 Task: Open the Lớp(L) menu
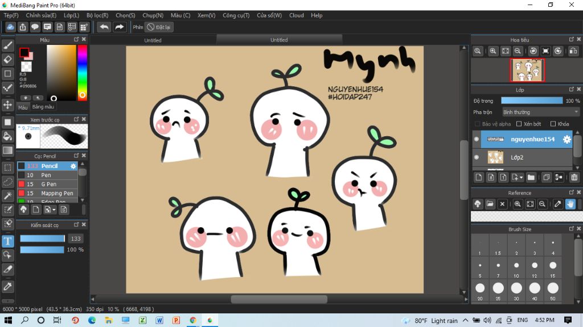pos(71,15)
